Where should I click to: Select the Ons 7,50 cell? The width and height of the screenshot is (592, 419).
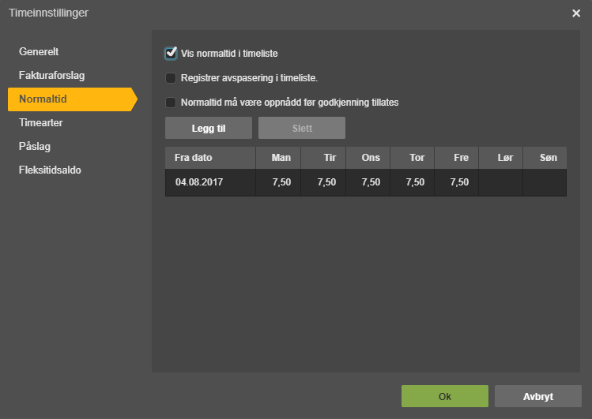(x=368, y=182)
